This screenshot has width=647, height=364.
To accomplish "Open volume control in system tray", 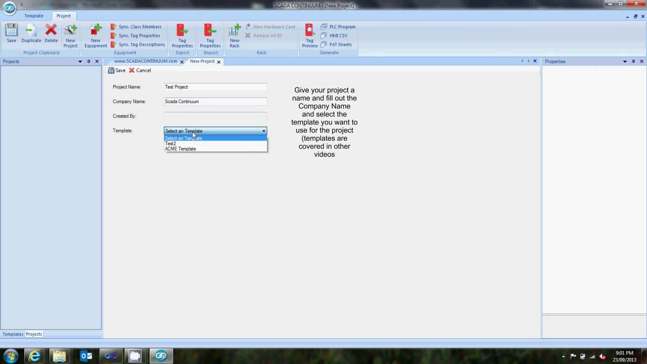I will 602,356.
